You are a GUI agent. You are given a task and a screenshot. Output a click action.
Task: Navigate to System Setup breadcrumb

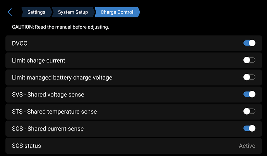(73, 12)
